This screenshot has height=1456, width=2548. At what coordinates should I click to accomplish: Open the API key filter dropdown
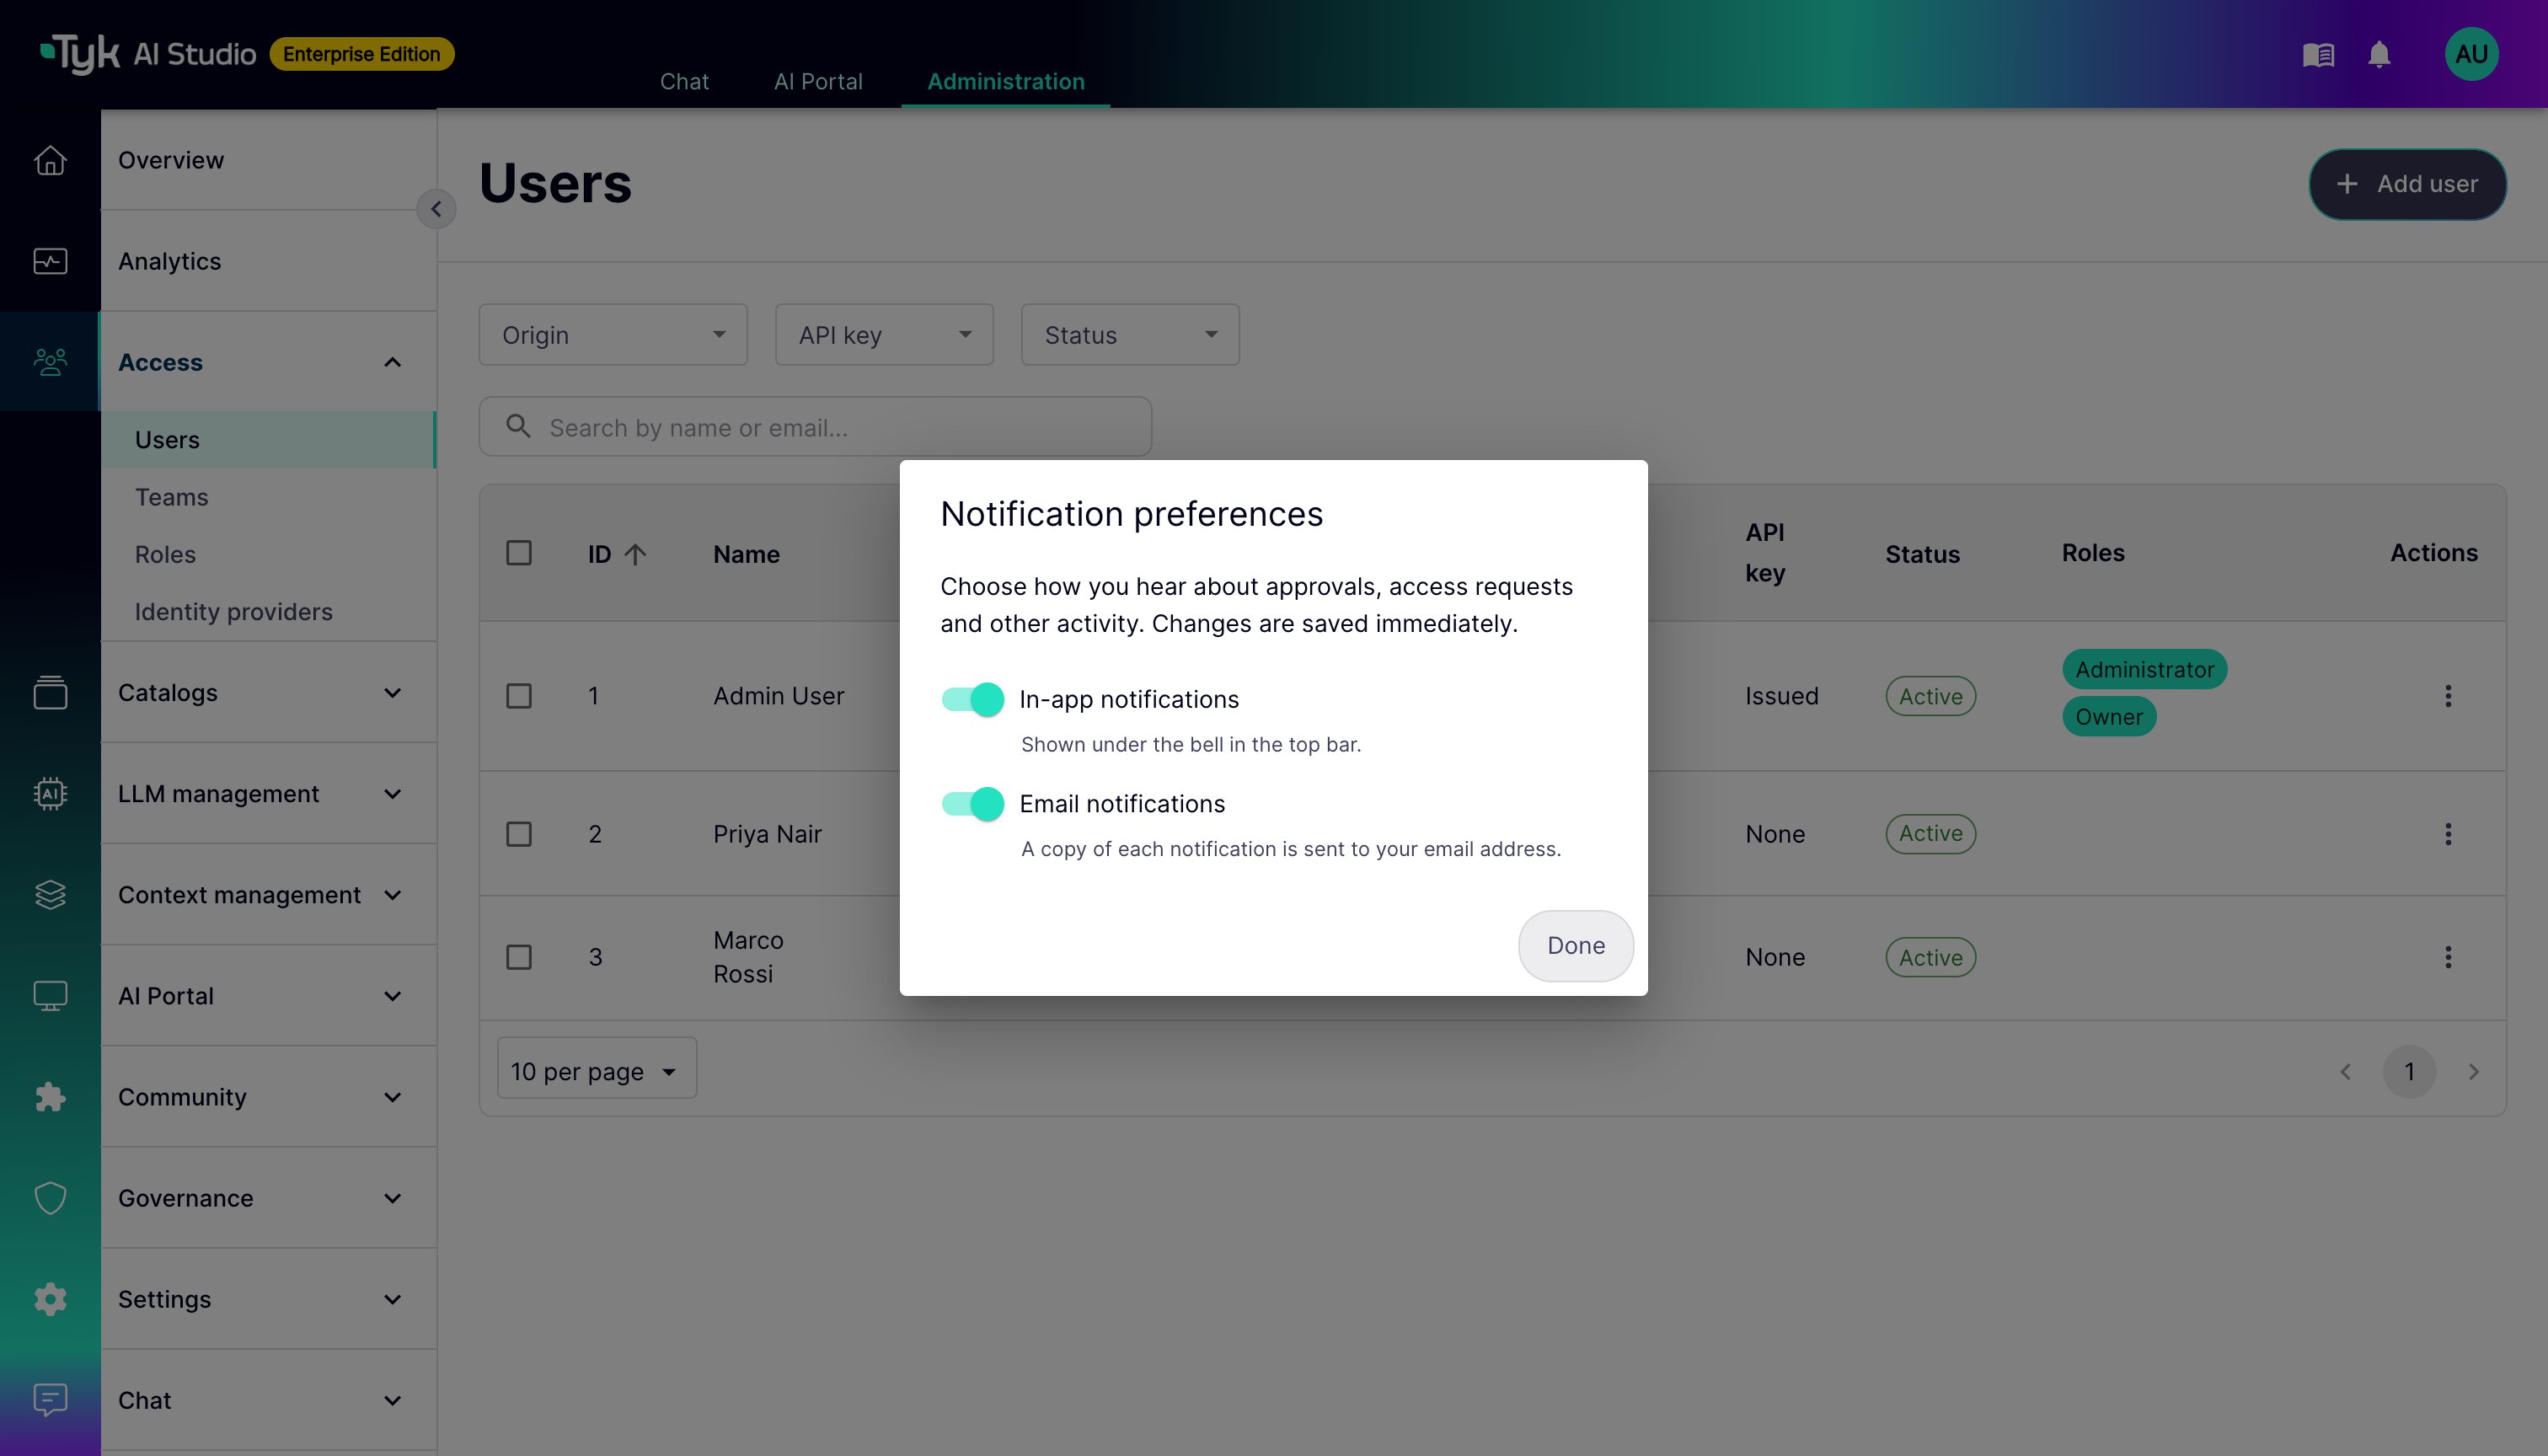click(x=884, y=335)
